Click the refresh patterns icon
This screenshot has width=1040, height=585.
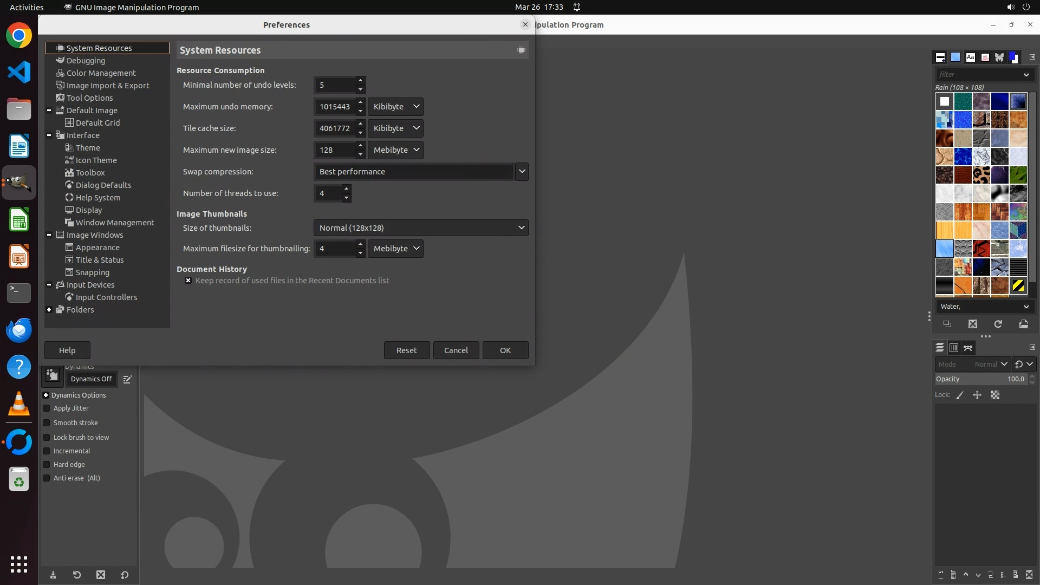[998, 324]
